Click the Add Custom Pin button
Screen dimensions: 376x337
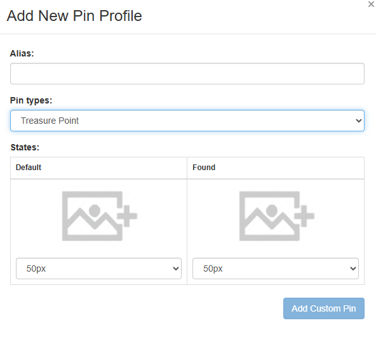324,308
